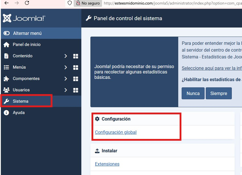The width and height of the screenshot is (242, 175).
Task: Expand the Componentes submenu chevron
Action: click(x=66, y=79)
